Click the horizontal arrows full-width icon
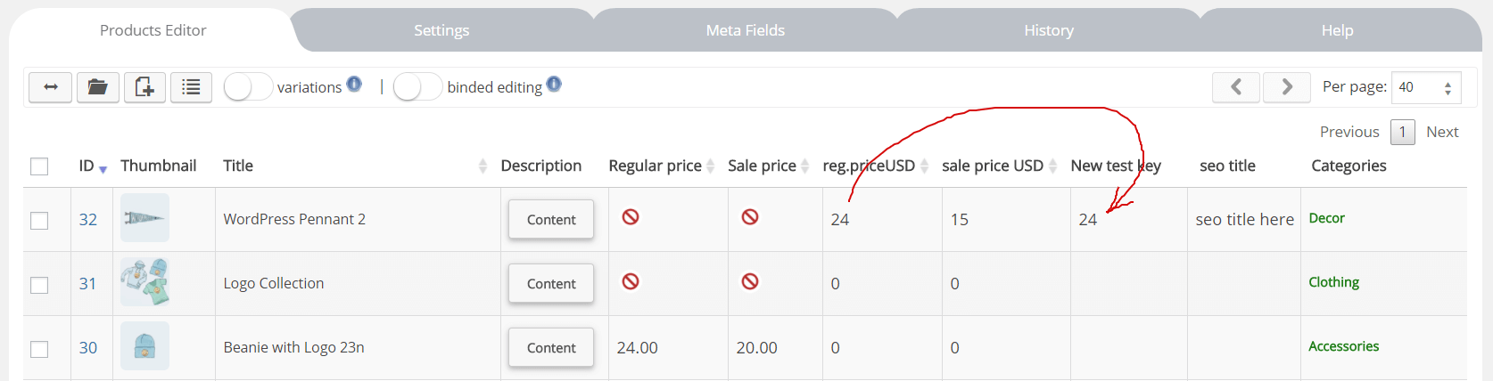 (50, 87)
